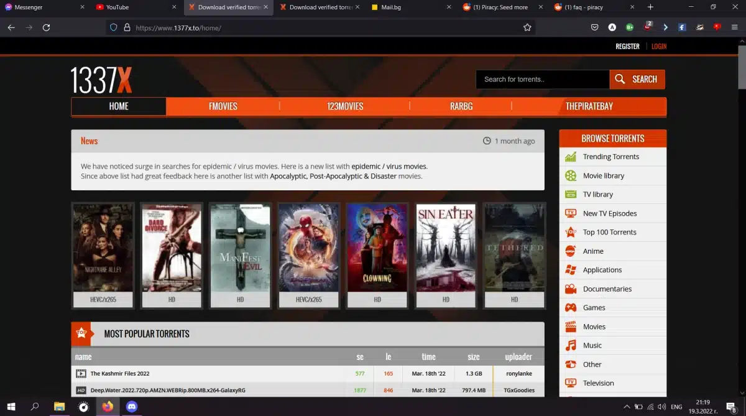Click the REGISTER link
Screen dimensions: 746x416
pos(627,47)
